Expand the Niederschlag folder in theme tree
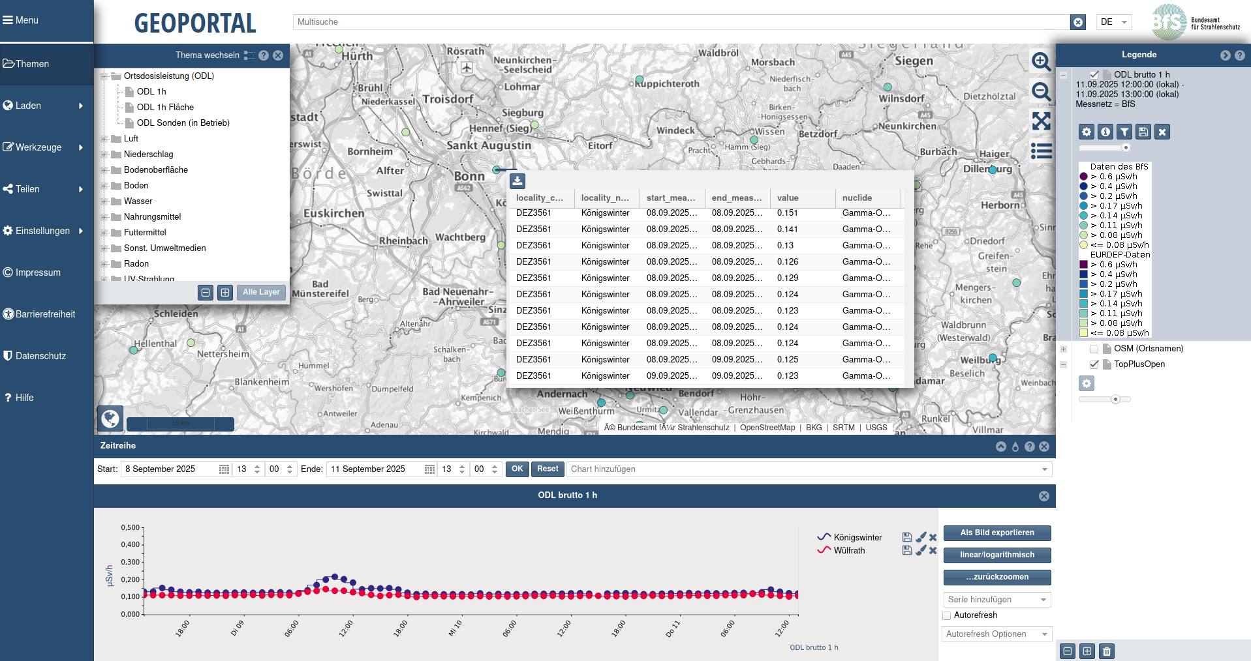1251x661 pixels. (x=104, y=154)
